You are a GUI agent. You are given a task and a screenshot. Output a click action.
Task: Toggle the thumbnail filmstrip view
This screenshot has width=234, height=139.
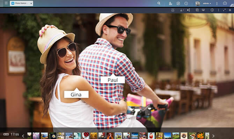pyautogui.click(x=6, y=134)
